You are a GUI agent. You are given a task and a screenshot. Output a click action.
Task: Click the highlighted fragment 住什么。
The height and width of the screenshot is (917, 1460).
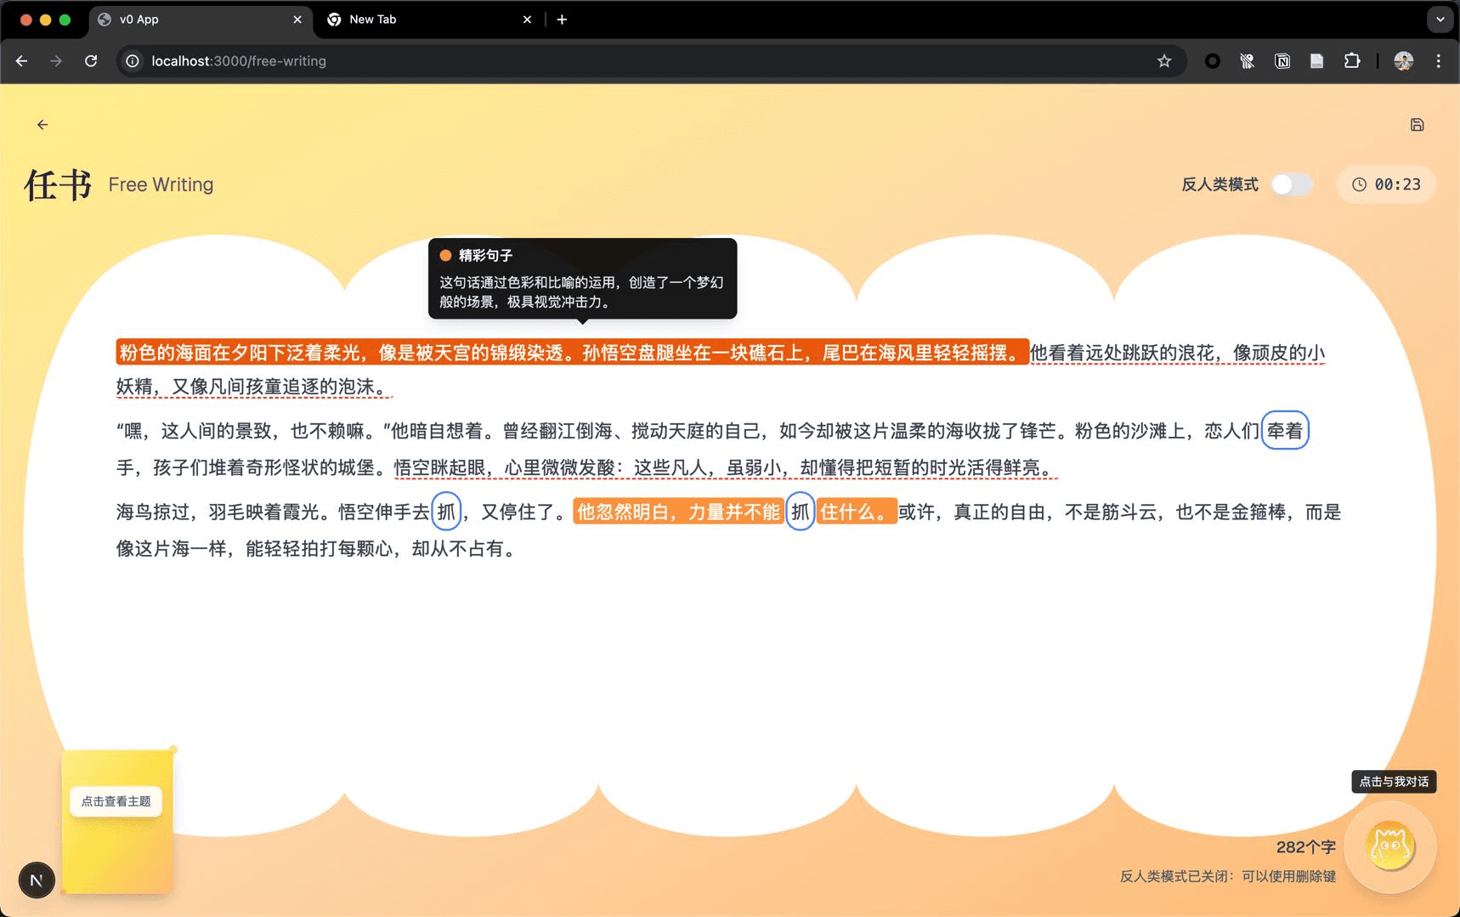[857, 512]
